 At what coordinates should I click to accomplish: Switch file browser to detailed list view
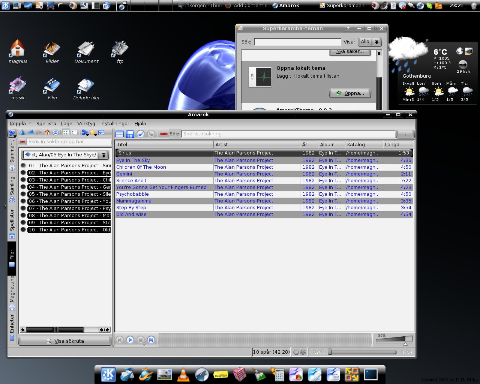pos(74,132)
